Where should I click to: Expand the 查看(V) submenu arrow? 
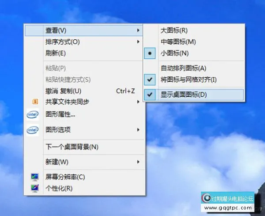[x=138, y=30]
